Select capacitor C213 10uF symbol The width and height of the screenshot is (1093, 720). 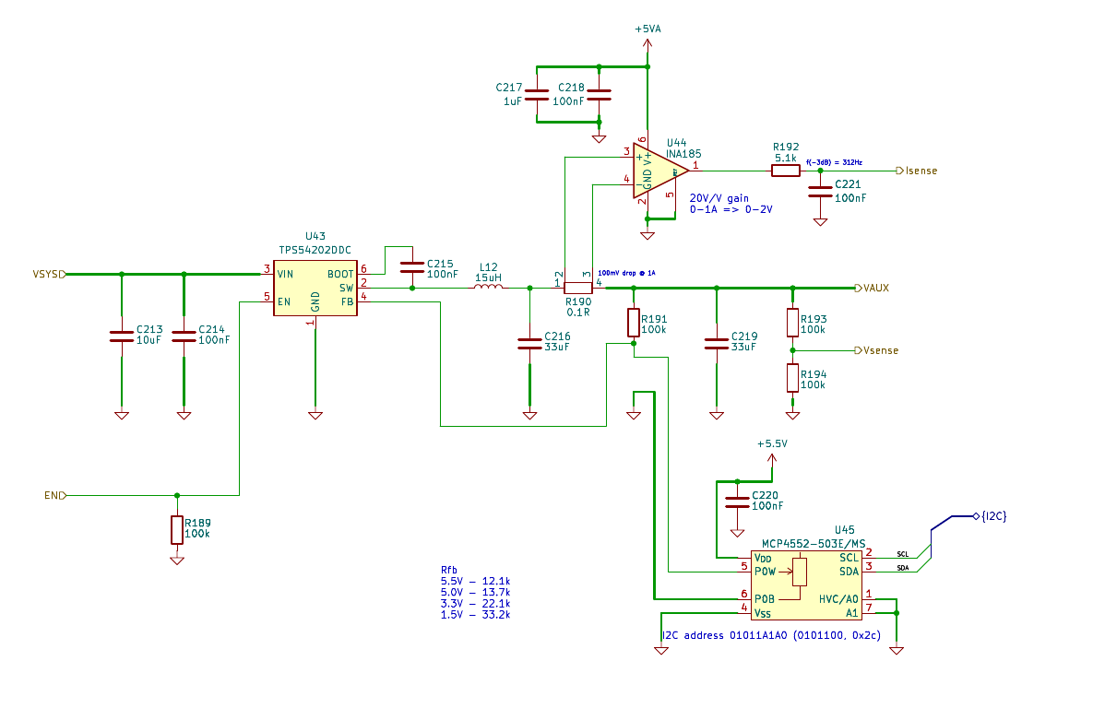pos(121,336)
